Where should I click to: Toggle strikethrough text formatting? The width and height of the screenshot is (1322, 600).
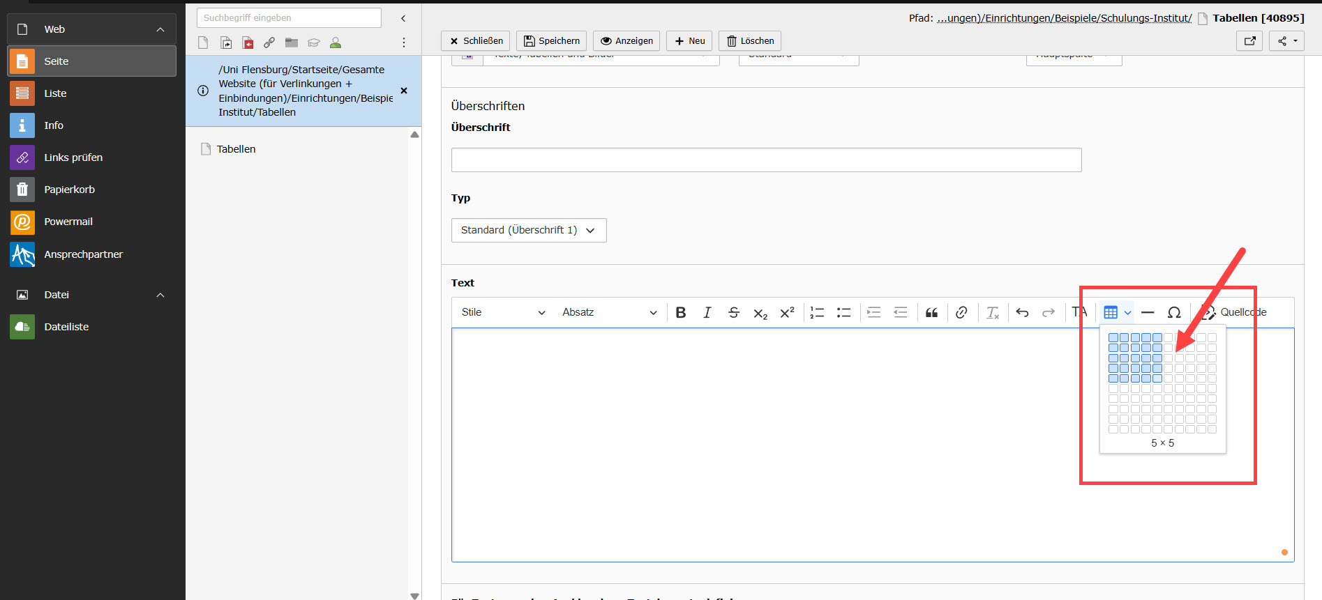733,313
